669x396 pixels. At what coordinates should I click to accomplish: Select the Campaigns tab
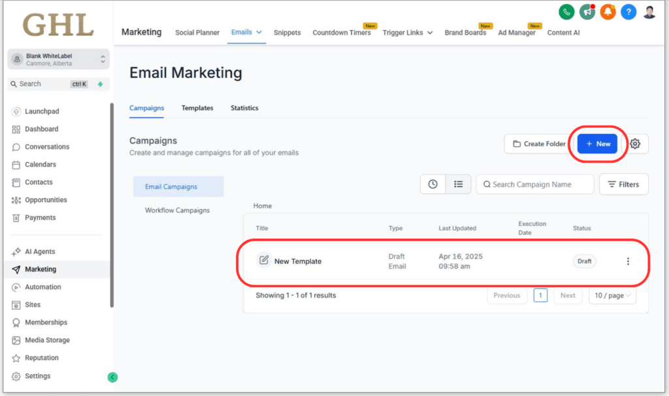[x=147, y=108]
